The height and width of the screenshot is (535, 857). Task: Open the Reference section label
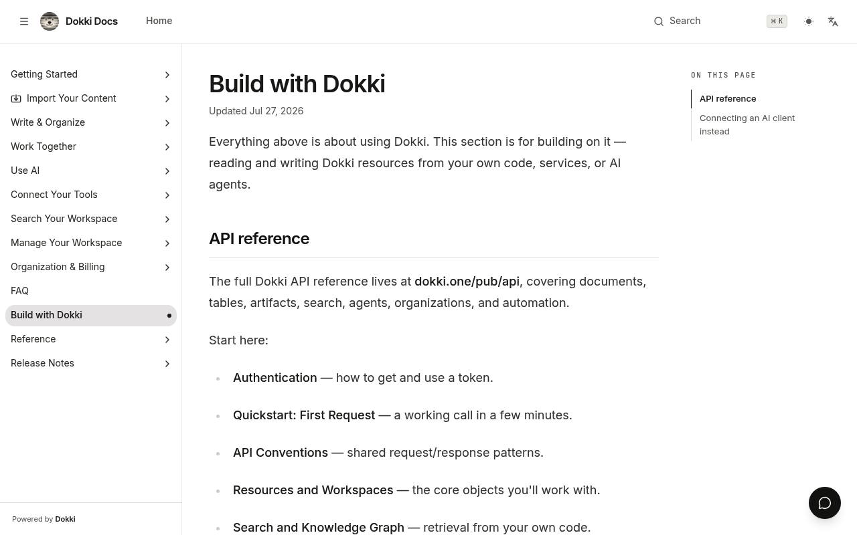33,339
